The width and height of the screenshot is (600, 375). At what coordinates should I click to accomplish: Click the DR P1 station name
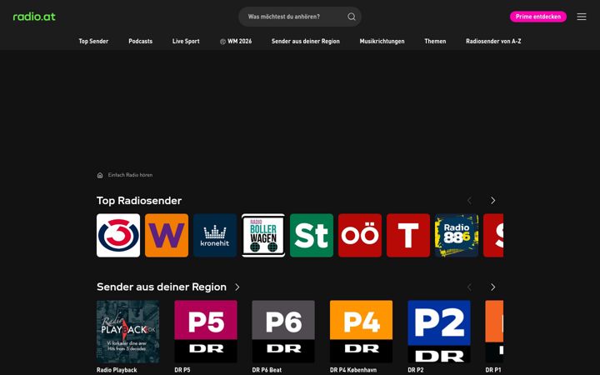[493, 370]
